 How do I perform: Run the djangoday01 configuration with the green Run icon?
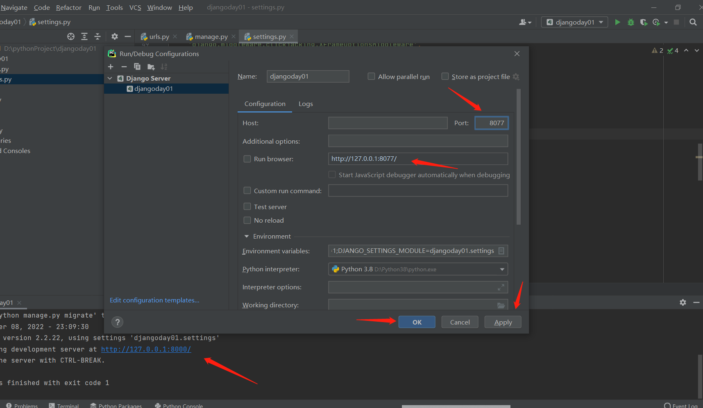tap(617, 22)
